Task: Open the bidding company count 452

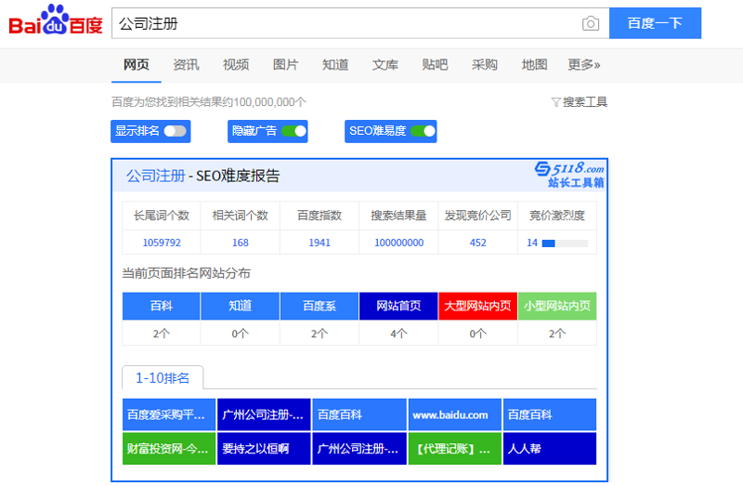Action: point(477,243)
